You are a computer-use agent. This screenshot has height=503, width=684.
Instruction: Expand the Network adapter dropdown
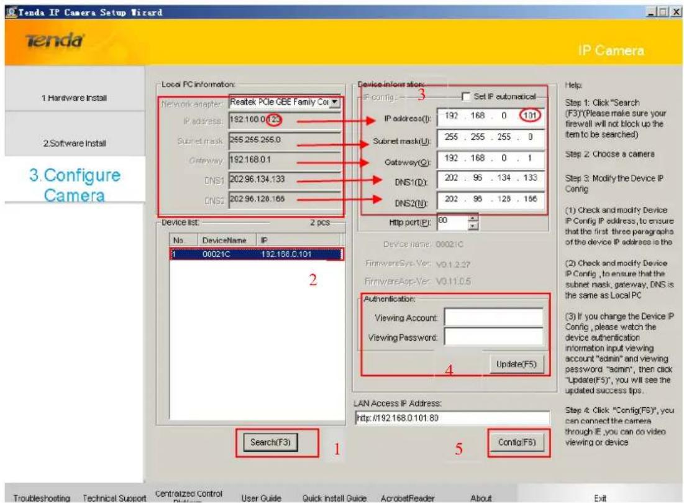[334, 102]
